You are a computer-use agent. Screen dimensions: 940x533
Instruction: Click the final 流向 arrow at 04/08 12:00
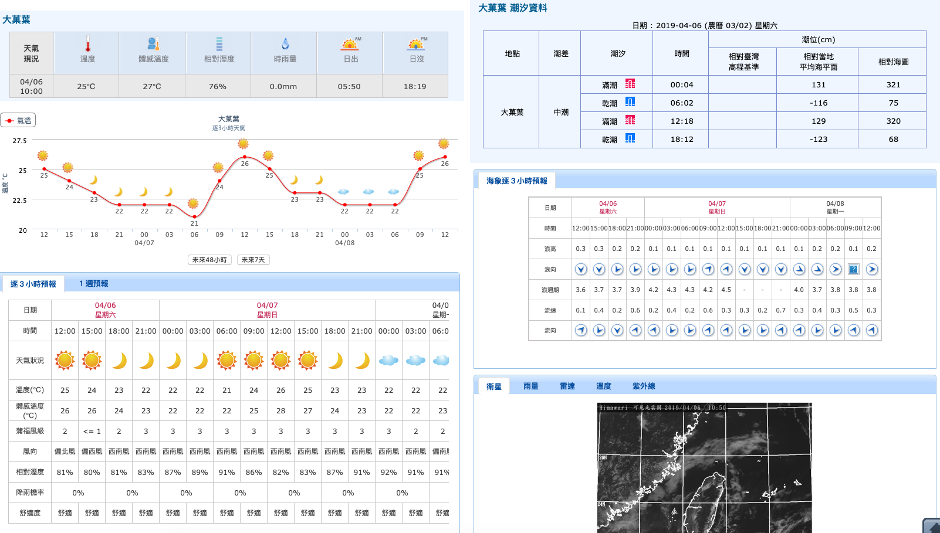click(x=872, y=330)
